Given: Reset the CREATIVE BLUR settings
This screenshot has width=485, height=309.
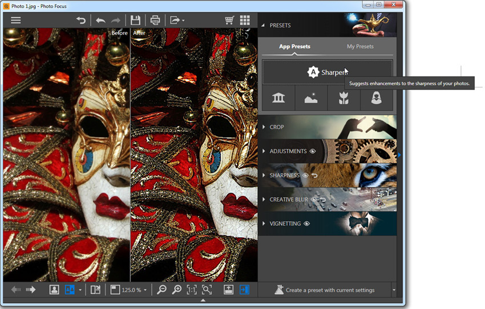Looking at the screenshot, I should 322,200.
